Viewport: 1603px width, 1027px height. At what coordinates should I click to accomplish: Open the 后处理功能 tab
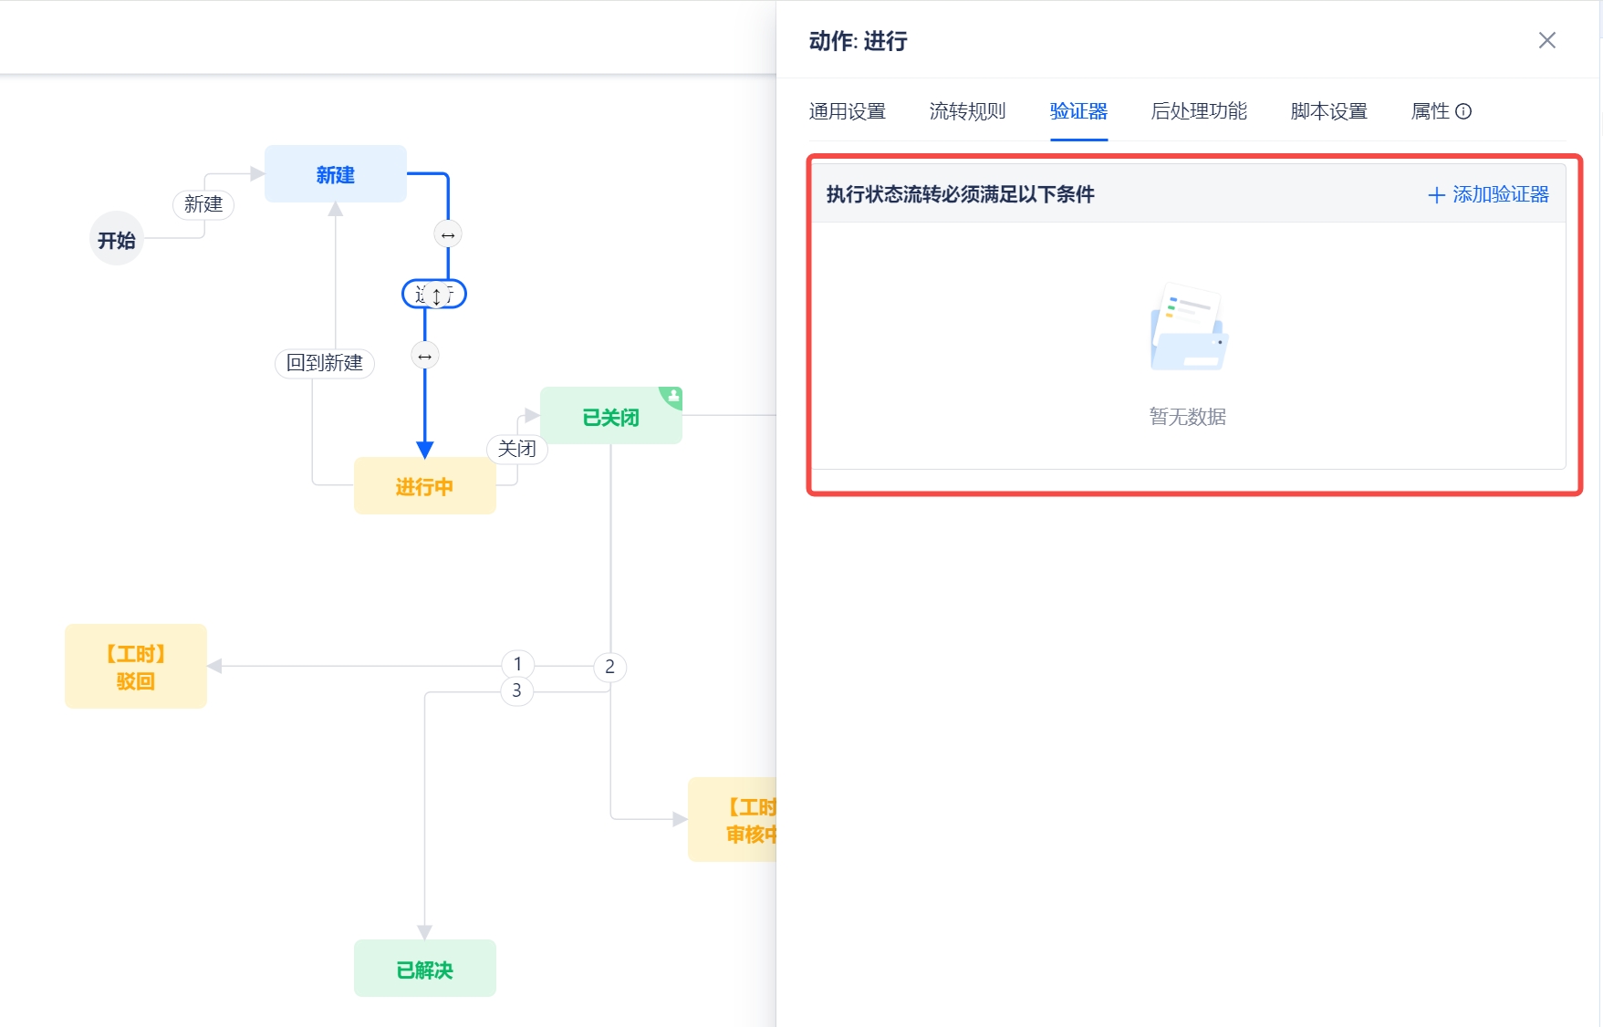pyautogui.click(x=1198, y=111)
